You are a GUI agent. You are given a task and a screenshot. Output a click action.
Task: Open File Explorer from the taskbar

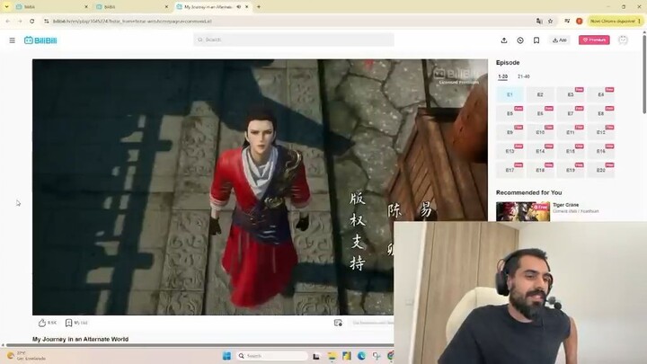click(x=332, y=356)
